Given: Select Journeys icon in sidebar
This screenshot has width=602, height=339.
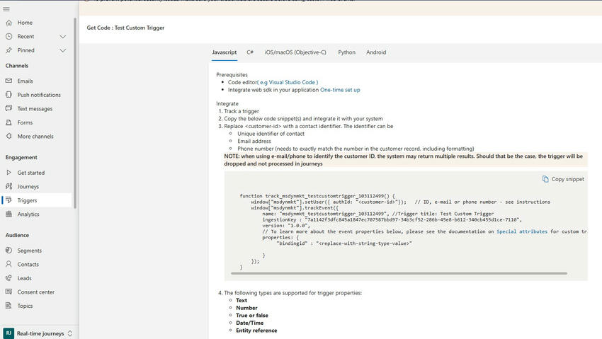Looking at the screenshot, I should tap(9, 187).
